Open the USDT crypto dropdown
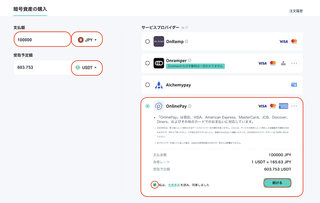 (x=87, y=68)
